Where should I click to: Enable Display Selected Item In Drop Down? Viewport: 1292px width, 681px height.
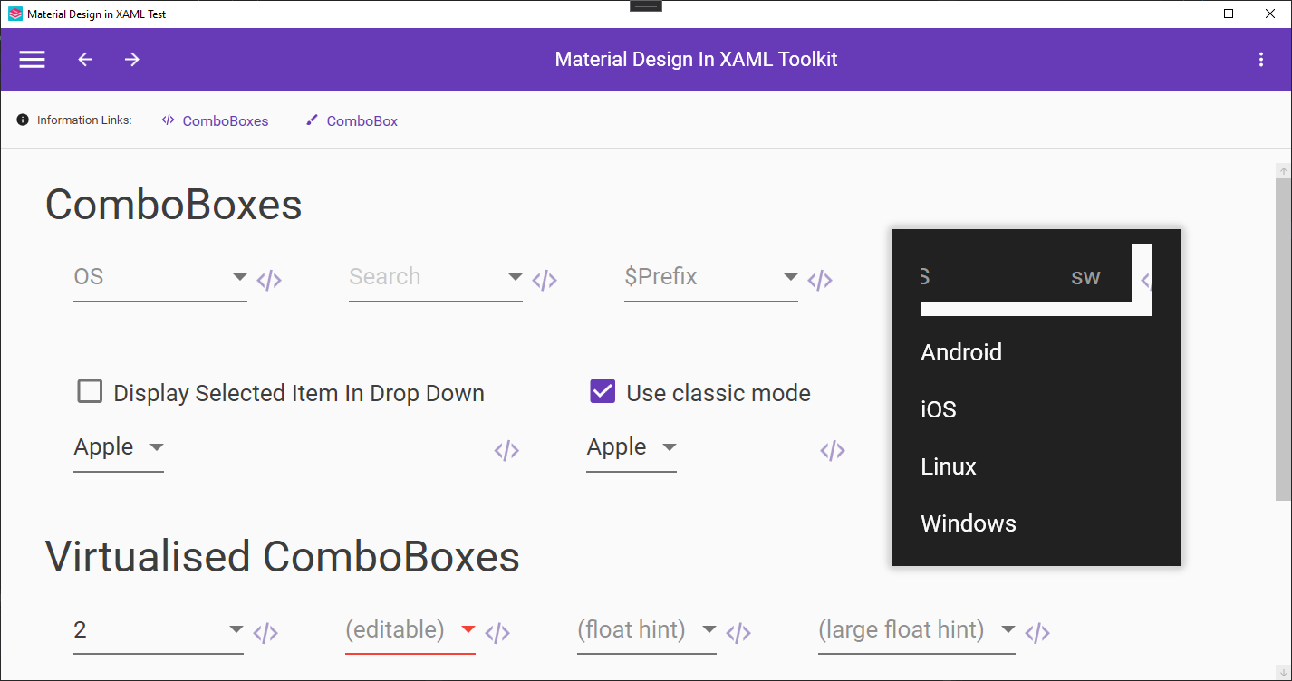(x=90, y=391)
